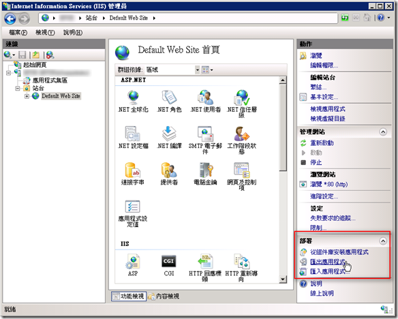Click the 進階設定... link

pyautogui.click(x=324, y=196)
